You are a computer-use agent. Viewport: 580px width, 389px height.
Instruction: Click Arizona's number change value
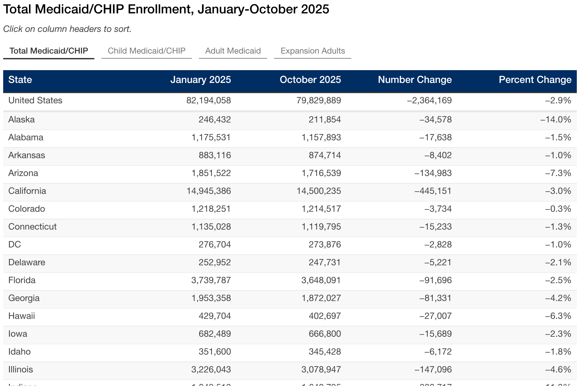433,173
